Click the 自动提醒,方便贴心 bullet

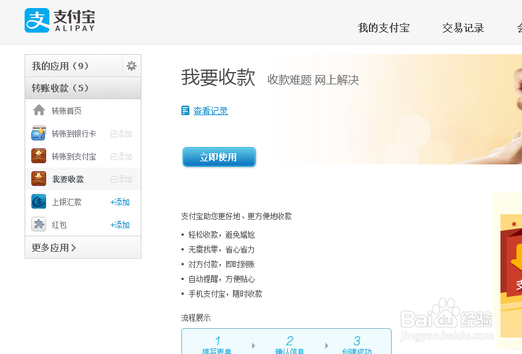tap(221, 279)
